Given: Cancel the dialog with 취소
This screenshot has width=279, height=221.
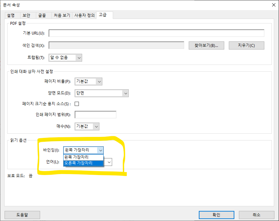Looking at the screenshot, I should click(256, 215).
